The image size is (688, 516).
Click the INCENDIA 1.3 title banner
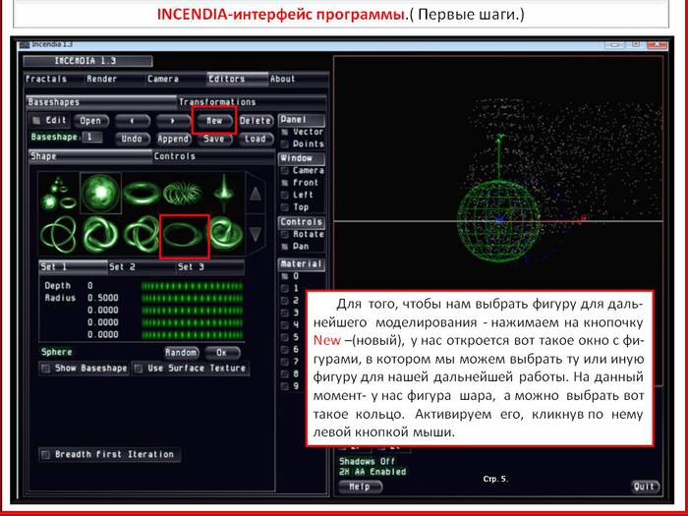coord(87,61)
